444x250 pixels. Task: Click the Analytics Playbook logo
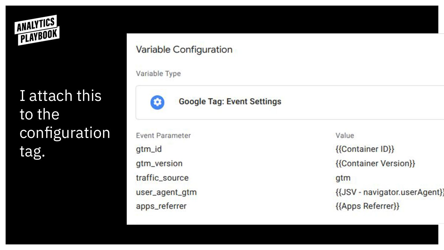coord(36,30)
